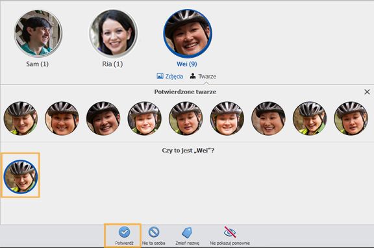Click the Zmień nazwę tag icon

[x=187, y=232]
